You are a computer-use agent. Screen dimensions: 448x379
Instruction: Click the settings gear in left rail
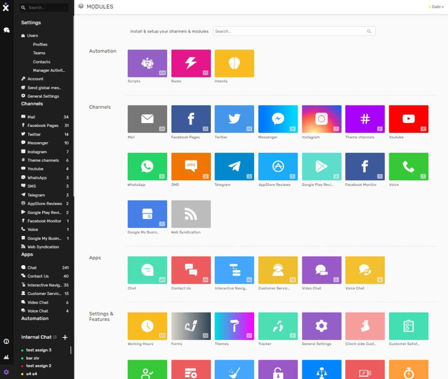[x=6, y=372]
